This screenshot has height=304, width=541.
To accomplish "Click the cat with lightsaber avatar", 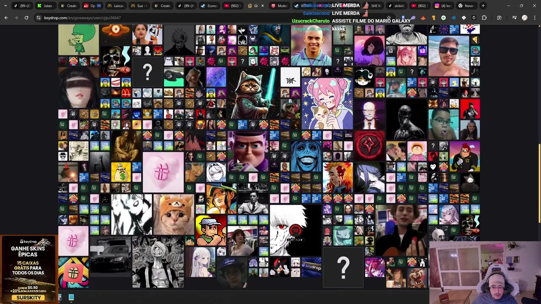I will (253, 93).
